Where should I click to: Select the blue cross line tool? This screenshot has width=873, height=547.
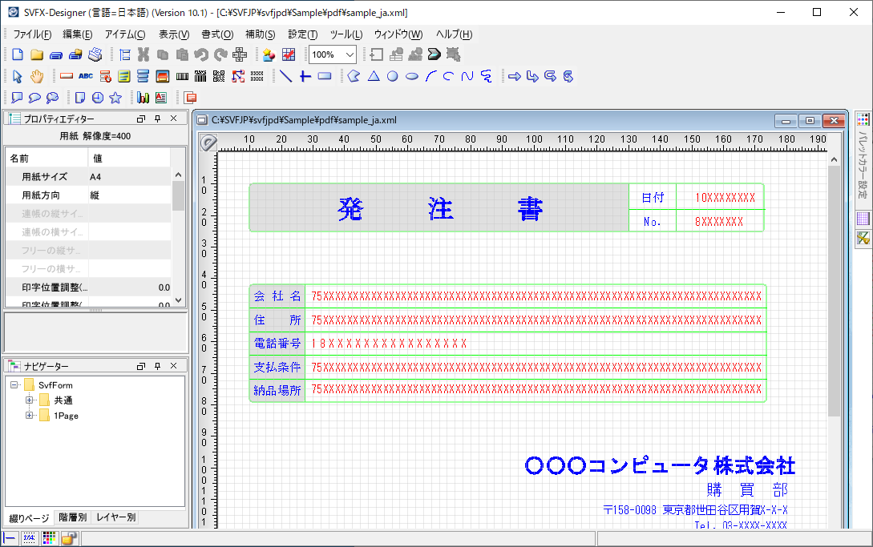(x=305, y=76)
